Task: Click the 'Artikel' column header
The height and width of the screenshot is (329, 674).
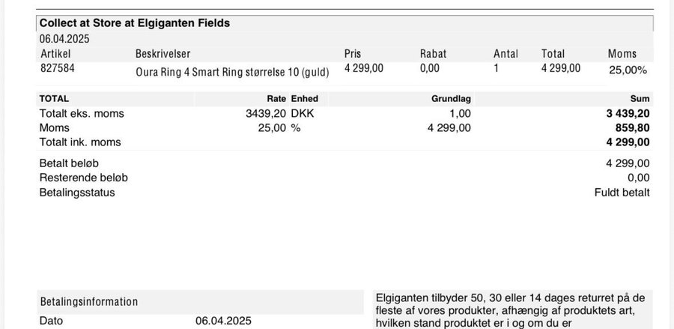Action: [x=55, y=54]
